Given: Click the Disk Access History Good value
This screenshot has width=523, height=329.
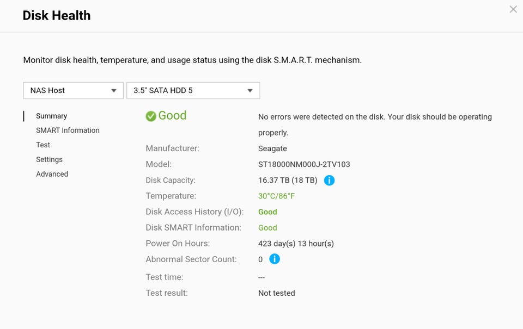Looking at the screenshot, I should coord(267,212).
